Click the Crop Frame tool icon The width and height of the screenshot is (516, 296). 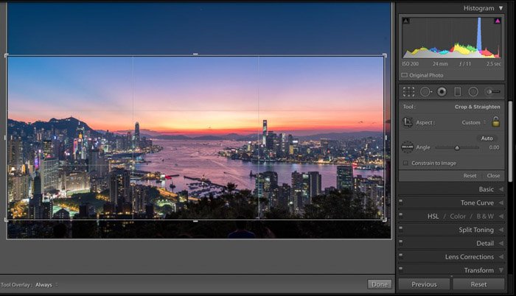tap(408, 122)
